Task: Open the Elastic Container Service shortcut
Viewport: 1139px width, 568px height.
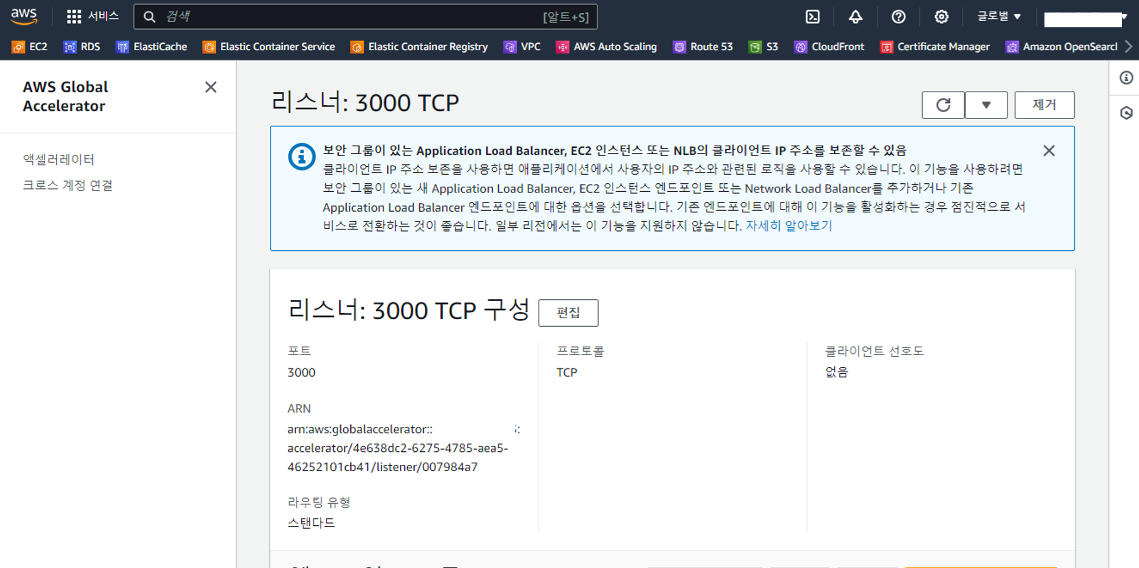Action: pyautogui.click(x=269, y=47)
